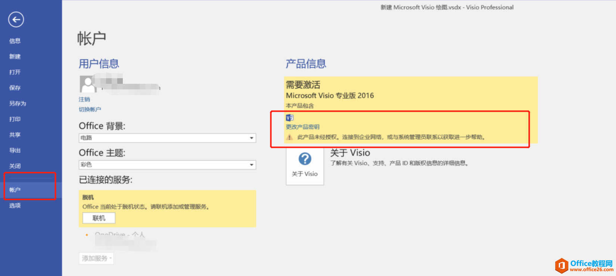The height and width of the screenshot is (276, 616).
Task: Click the 已连接的服务 heading
Action: click(x=106, y=180)
